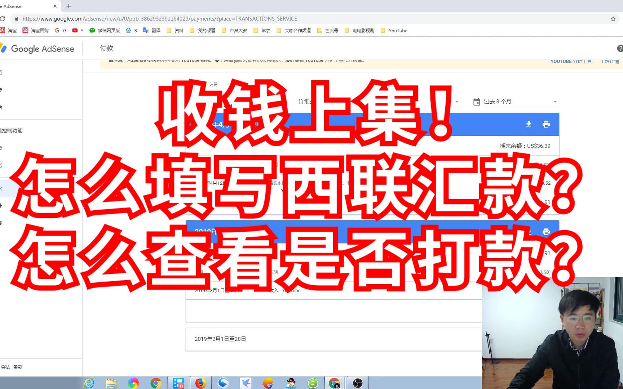623x389 pixels.
Task: Click the Google AdSense logo
Action: click(x=37, y=49)
